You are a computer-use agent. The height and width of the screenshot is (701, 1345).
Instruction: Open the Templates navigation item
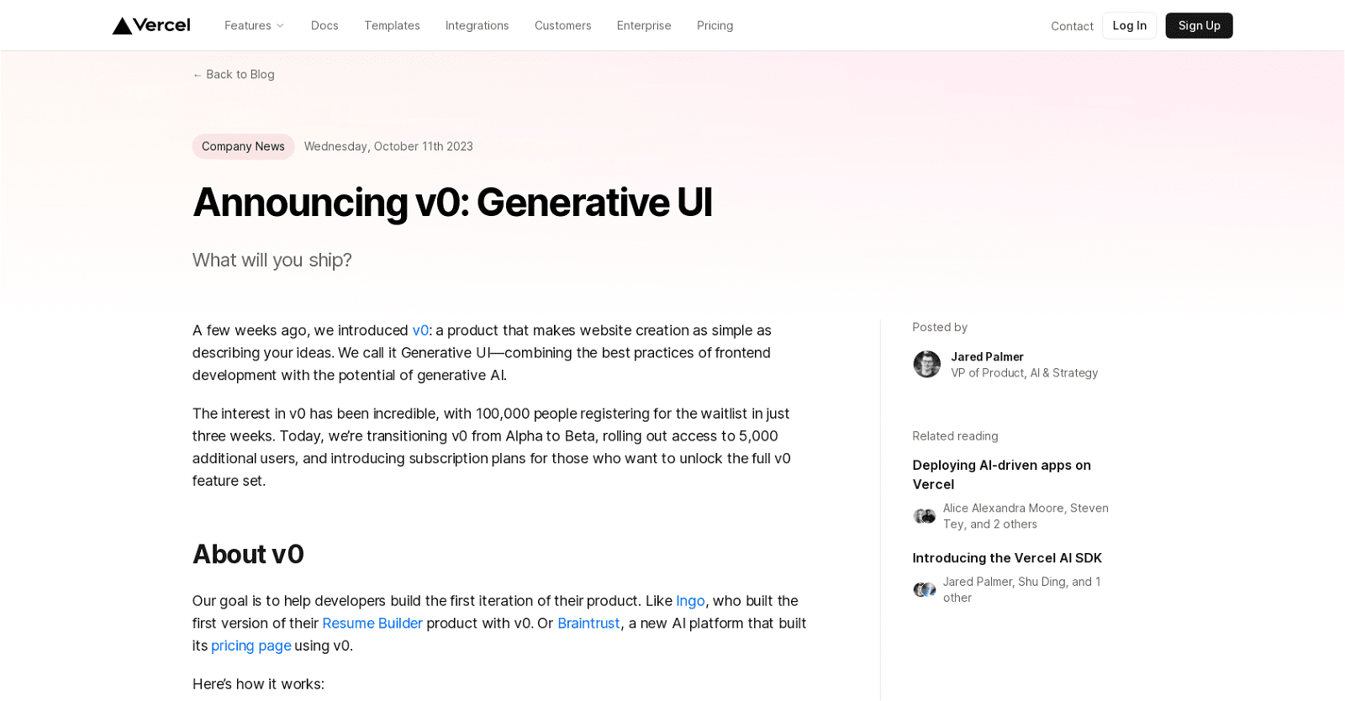pos(392,25)
